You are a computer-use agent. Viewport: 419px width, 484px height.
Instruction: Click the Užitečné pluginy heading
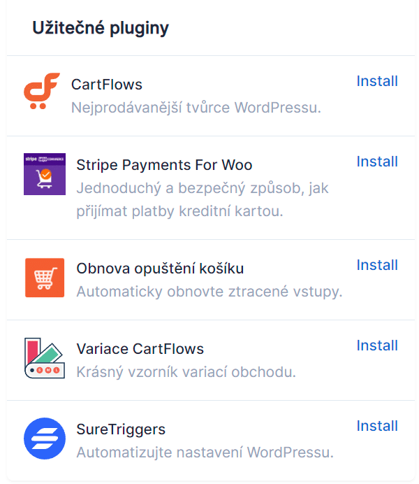tap(101, 28)
